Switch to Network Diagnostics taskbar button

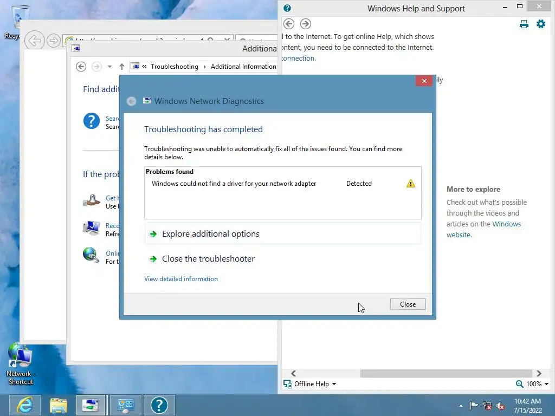point(91,405)
